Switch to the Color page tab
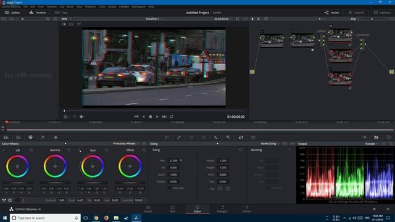395x222 pixels. (x=197, y=209)
